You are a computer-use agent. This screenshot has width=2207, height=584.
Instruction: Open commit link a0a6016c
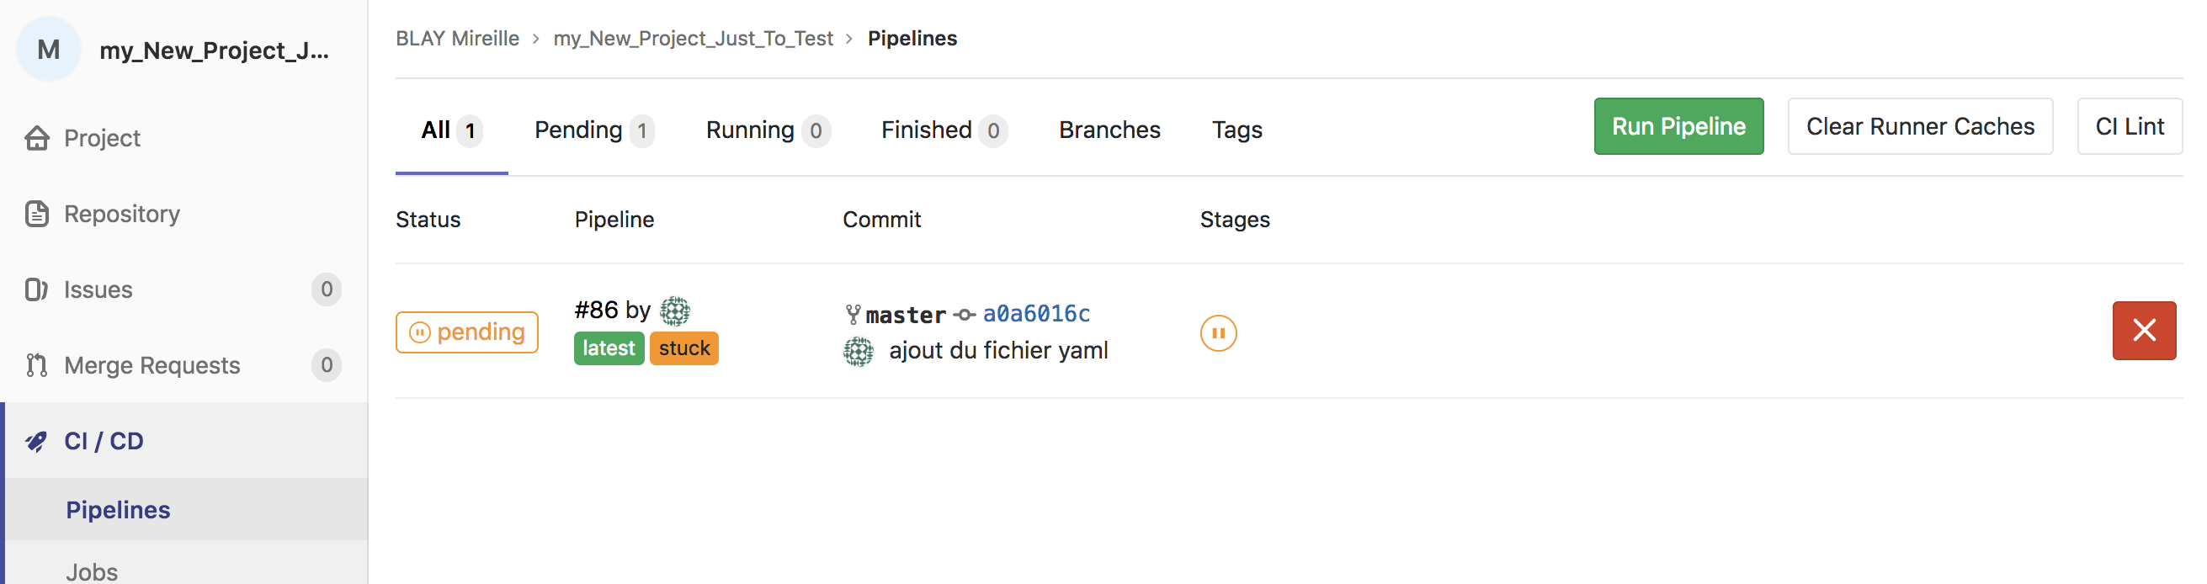pyautogui.click(x=1036, y=314)
